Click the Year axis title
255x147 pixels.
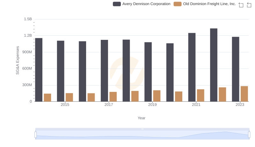[x=142, y=118]
